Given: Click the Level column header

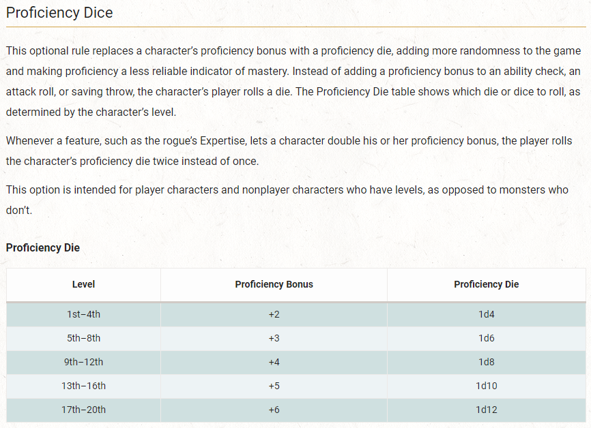Looking at the screenshot, I should (83, 284).
